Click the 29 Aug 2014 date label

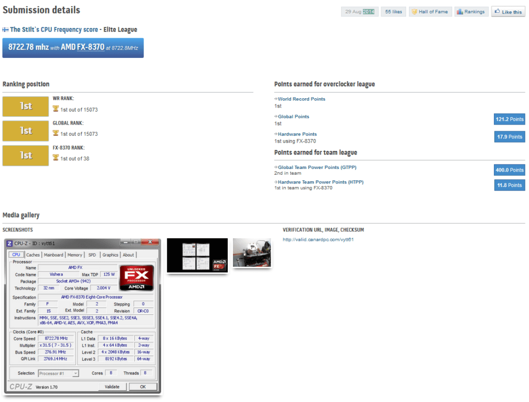point(360,12)
